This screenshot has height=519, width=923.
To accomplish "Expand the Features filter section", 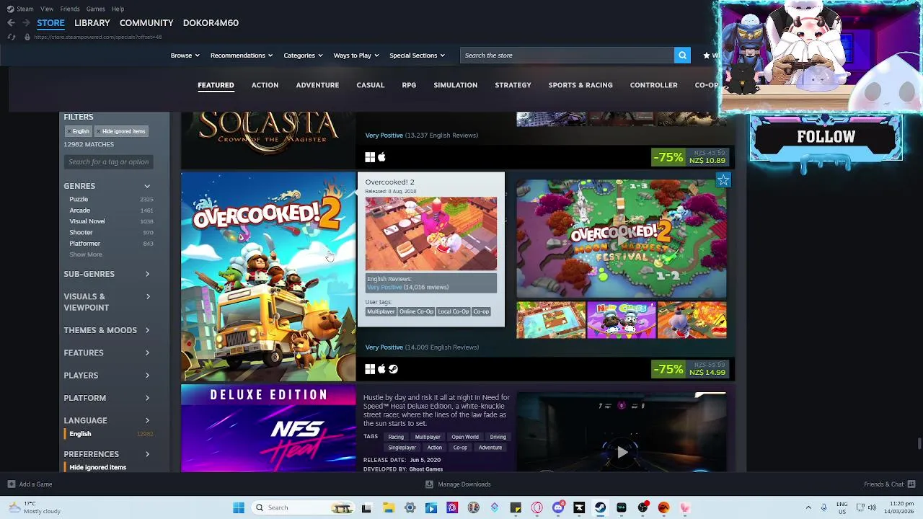I will tap(107, 352).
